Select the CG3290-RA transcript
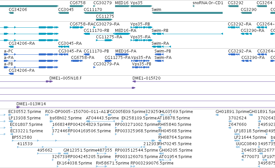The height and width of the screenshot is (168, 275). pyautogui.click(x=246, y=34)
